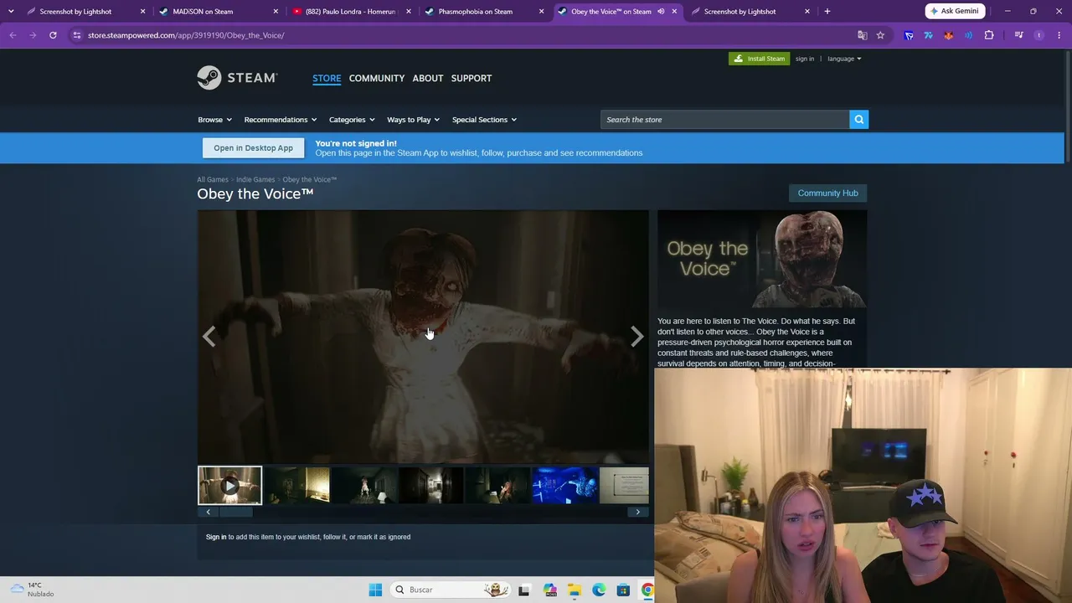Click the Open in Desktop App button
The height and width of the screenshot is (603, 1072).
pos(253,148)
